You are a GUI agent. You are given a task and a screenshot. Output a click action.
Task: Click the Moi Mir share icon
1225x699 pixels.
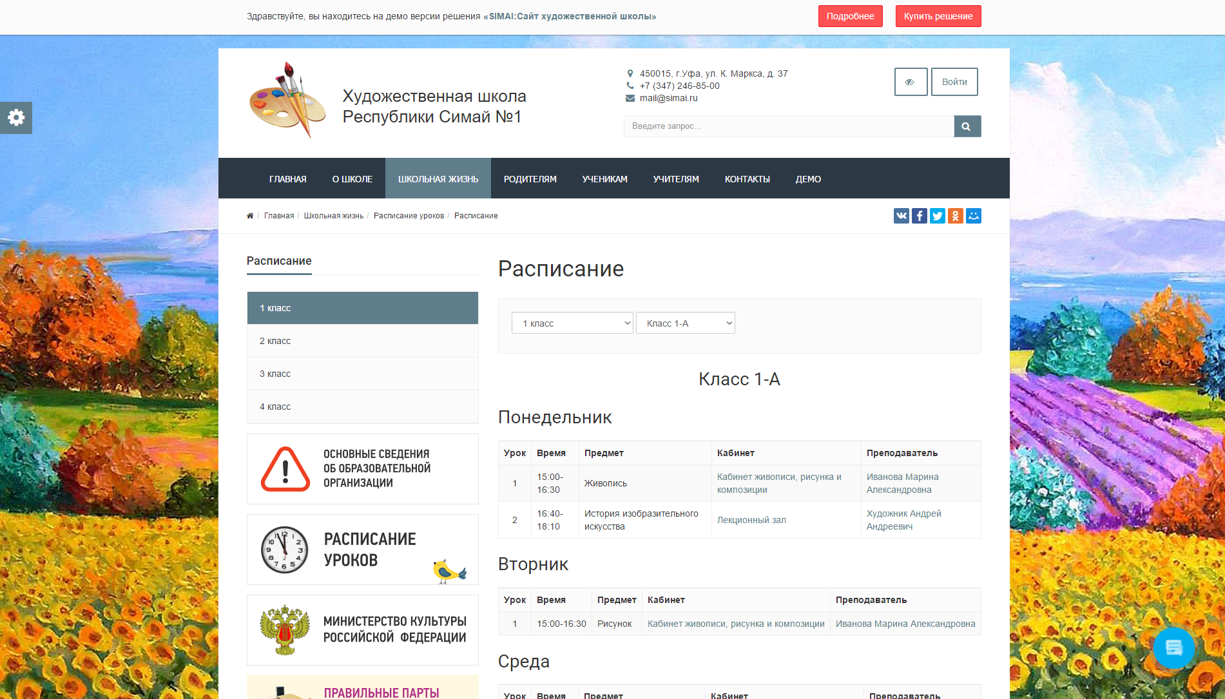[973, 216]
